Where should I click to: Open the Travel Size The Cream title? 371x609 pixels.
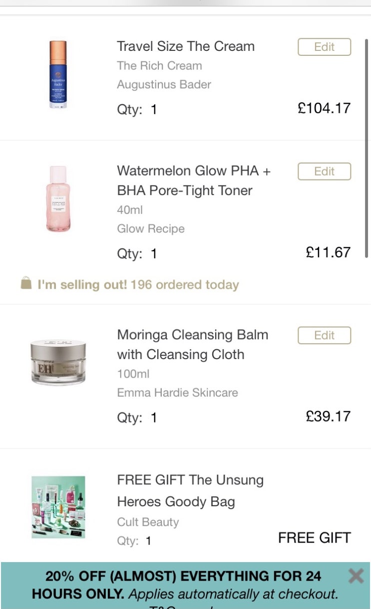(186, 46)
